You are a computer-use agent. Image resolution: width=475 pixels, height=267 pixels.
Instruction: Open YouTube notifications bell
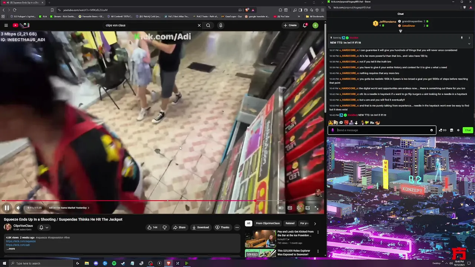[x=305, y=25]
